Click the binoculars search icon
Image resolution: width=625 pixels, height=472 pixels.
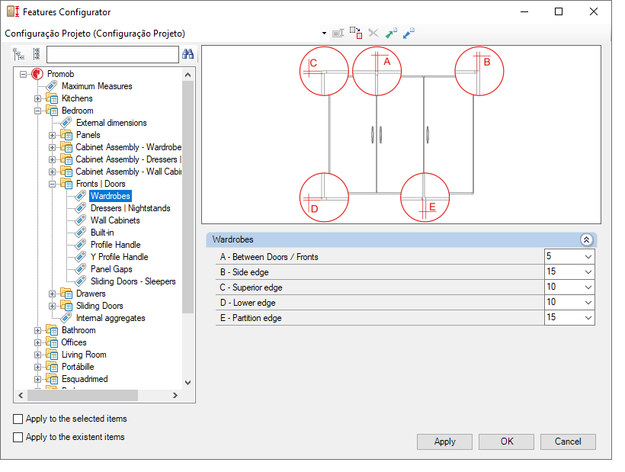[187, 54]
